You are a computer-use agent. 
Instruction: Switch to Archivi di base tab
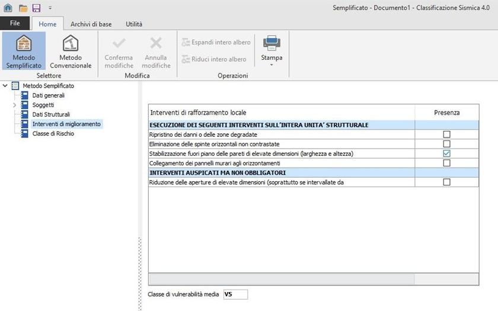click(x=91, y=24)
